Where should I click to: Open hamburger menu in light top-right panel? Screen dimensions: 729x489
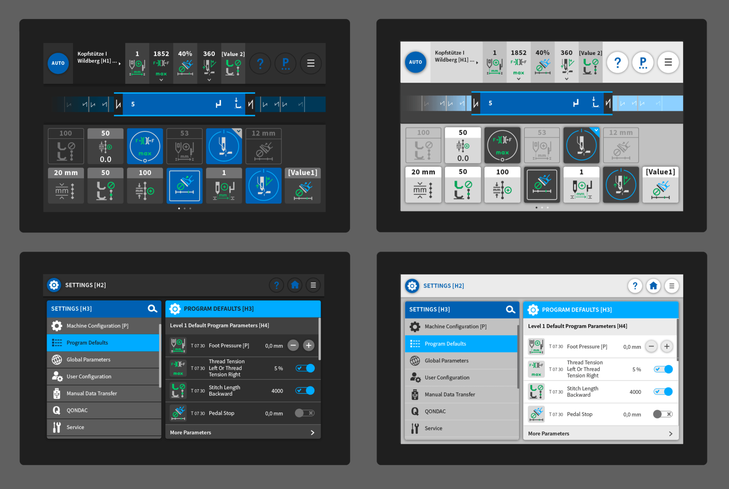(x=668, y=62)
